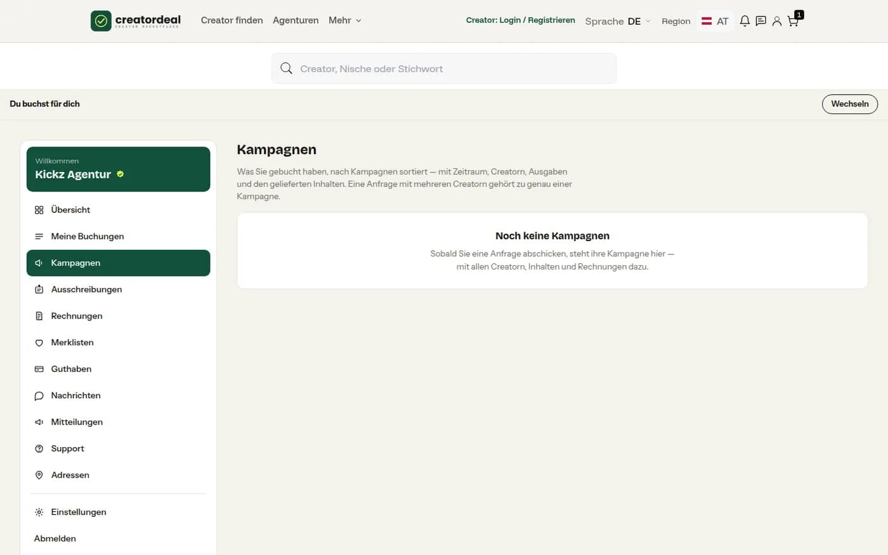Screen dimensions: 888x555
Task: Click the Einstellungen gear icon
Action: click(39, 512)
